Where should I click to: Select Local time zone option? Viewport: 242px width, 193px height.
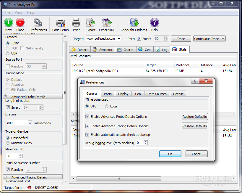[107, 106]
